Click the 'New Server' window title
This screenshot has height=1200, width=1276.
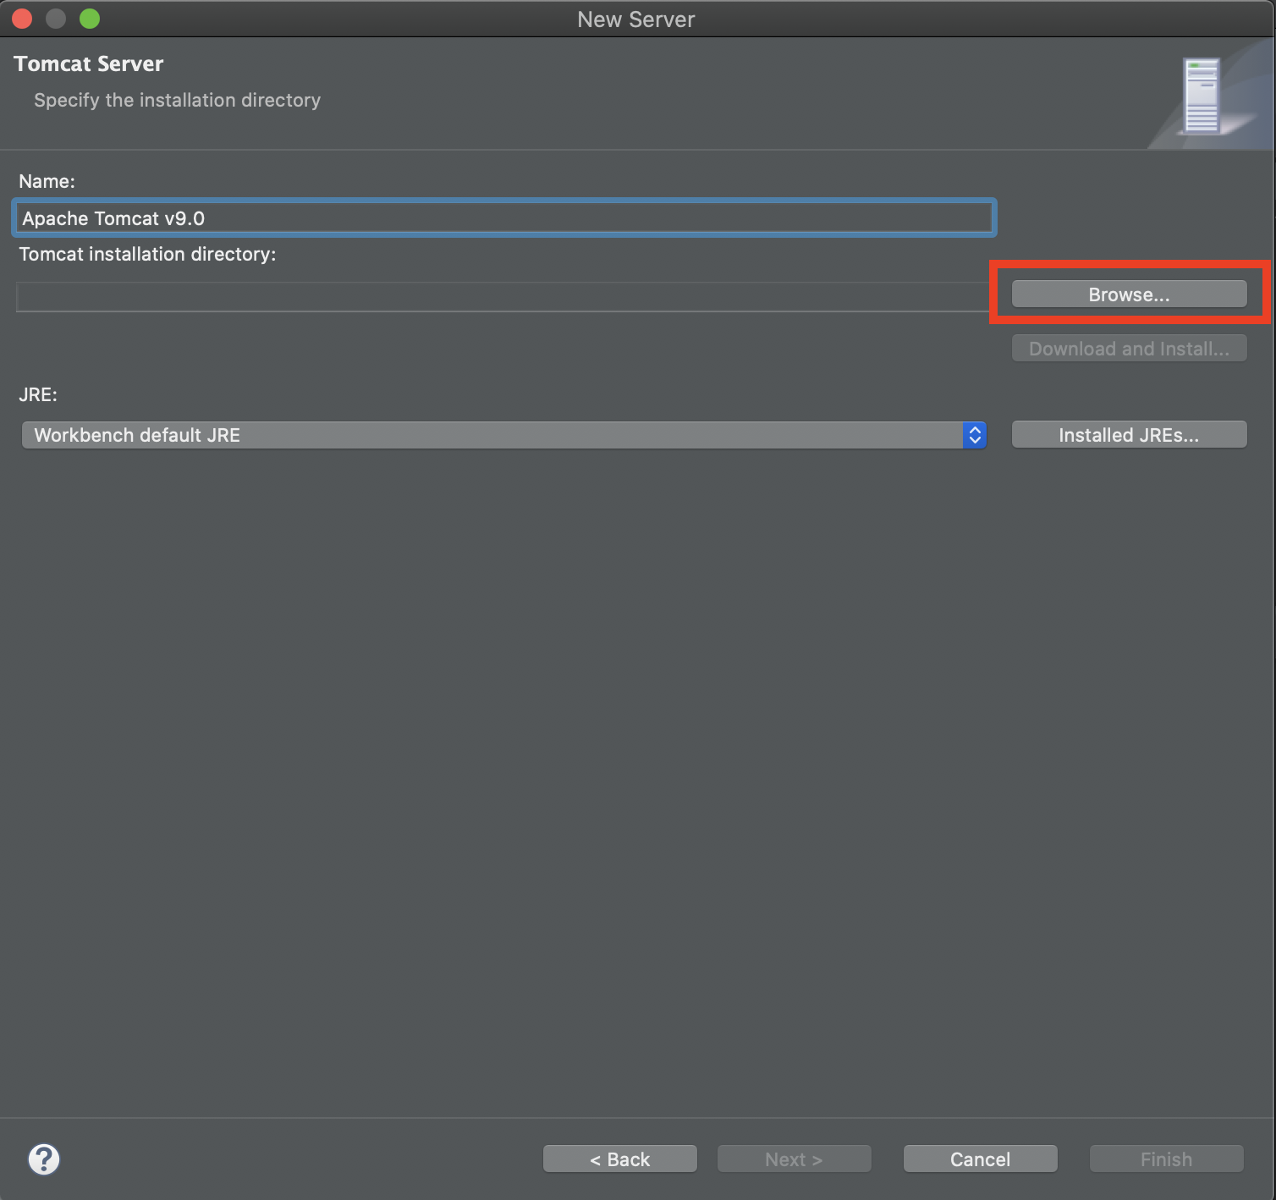636,19
